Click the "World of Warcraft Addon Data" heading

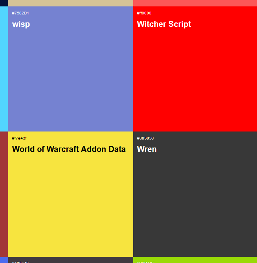(x=69, y=149)
